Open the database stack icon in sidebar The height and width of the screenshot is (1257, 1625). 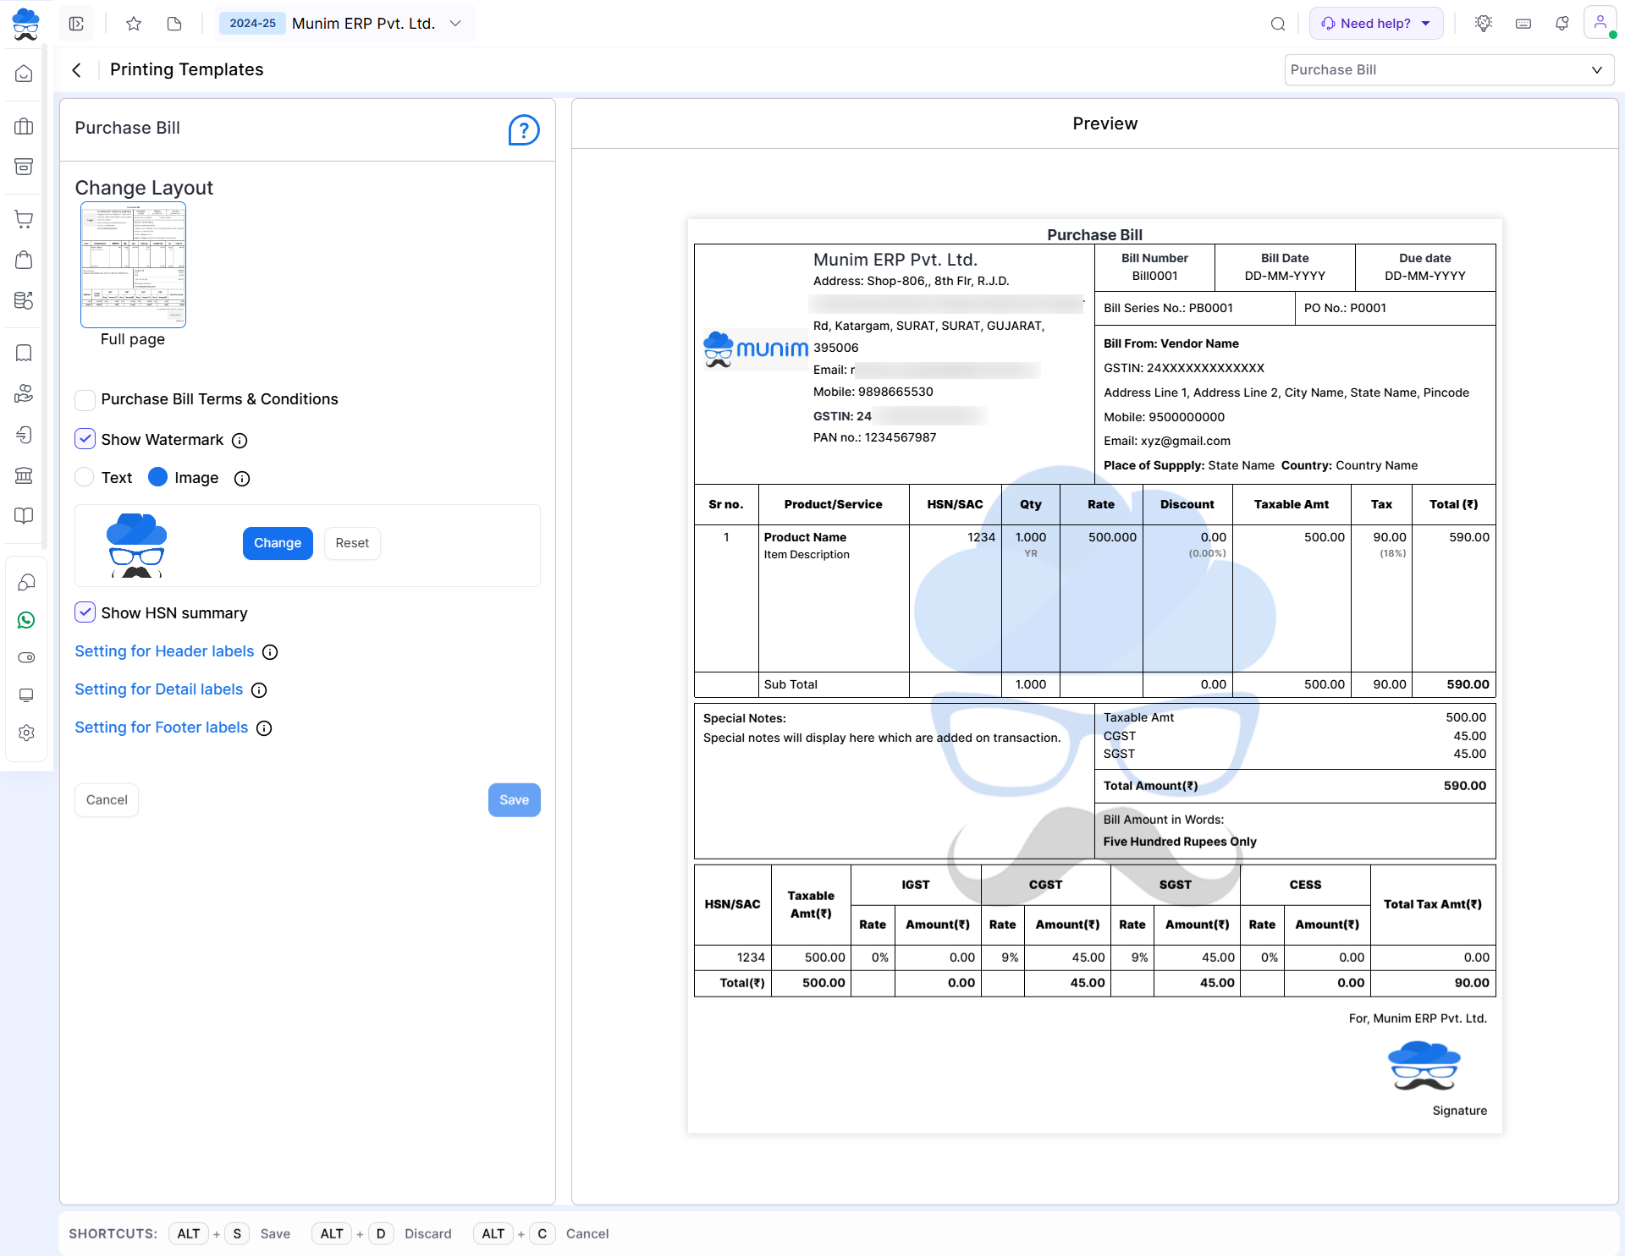(x=25, y=300)
